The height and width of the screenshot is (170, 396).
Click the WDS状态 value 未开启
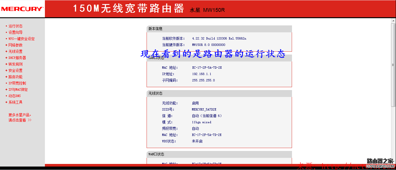point(197,141)
